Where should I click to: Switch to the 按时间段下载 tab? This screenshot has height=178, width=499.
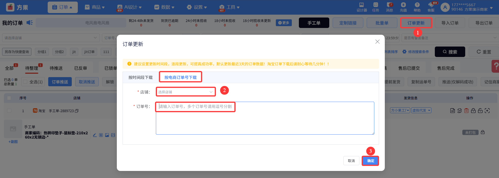click(140, 77)
